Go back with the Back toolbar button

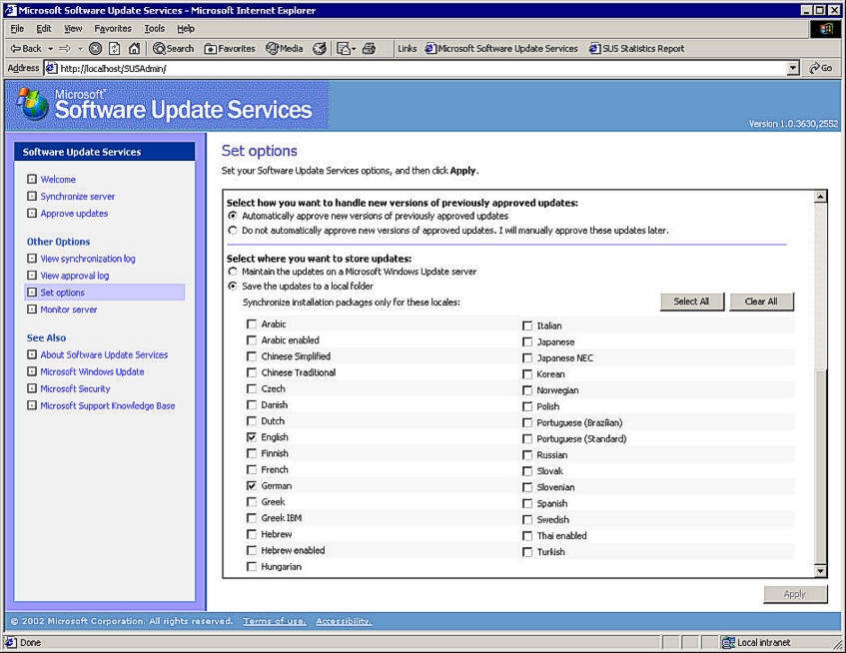[x=26, y=49]
